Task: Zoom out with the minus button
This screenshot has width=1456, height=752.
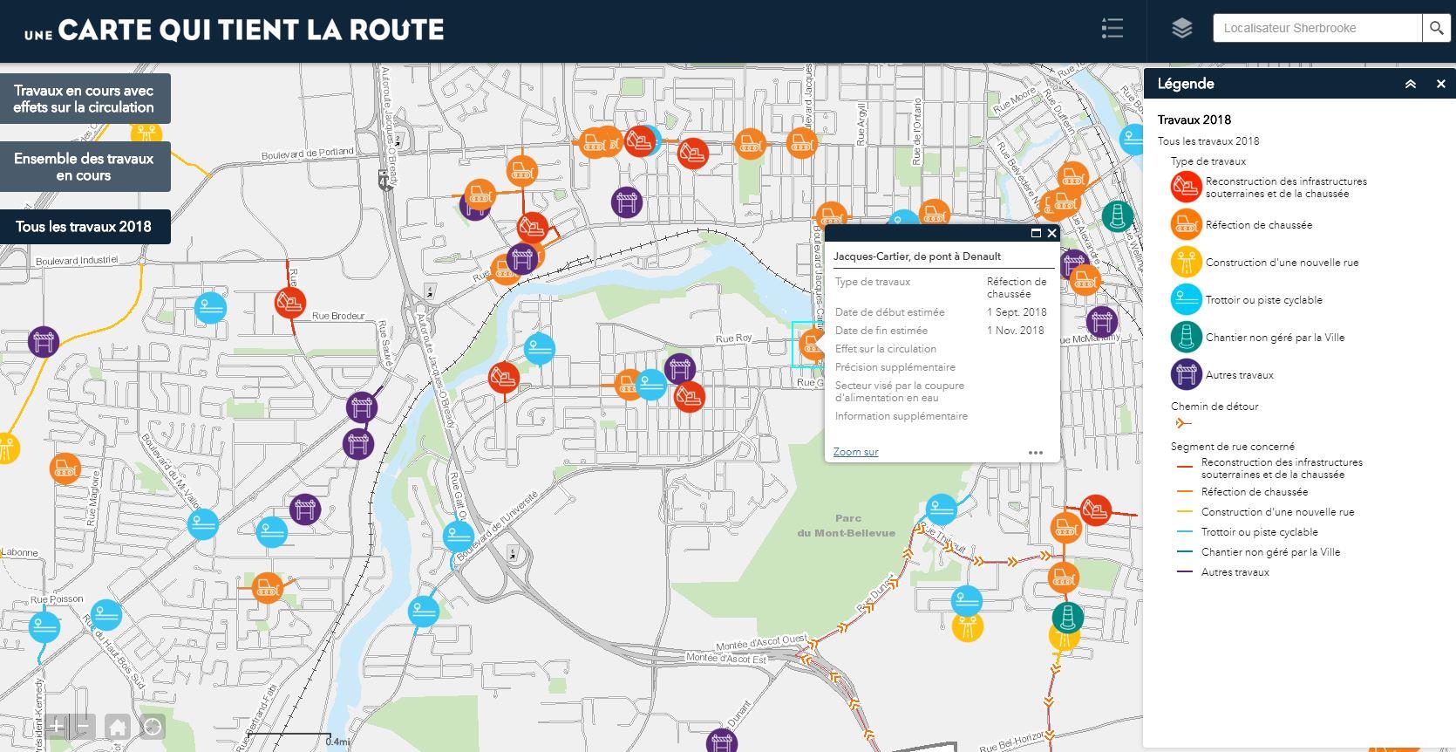Action: point(84,727)
